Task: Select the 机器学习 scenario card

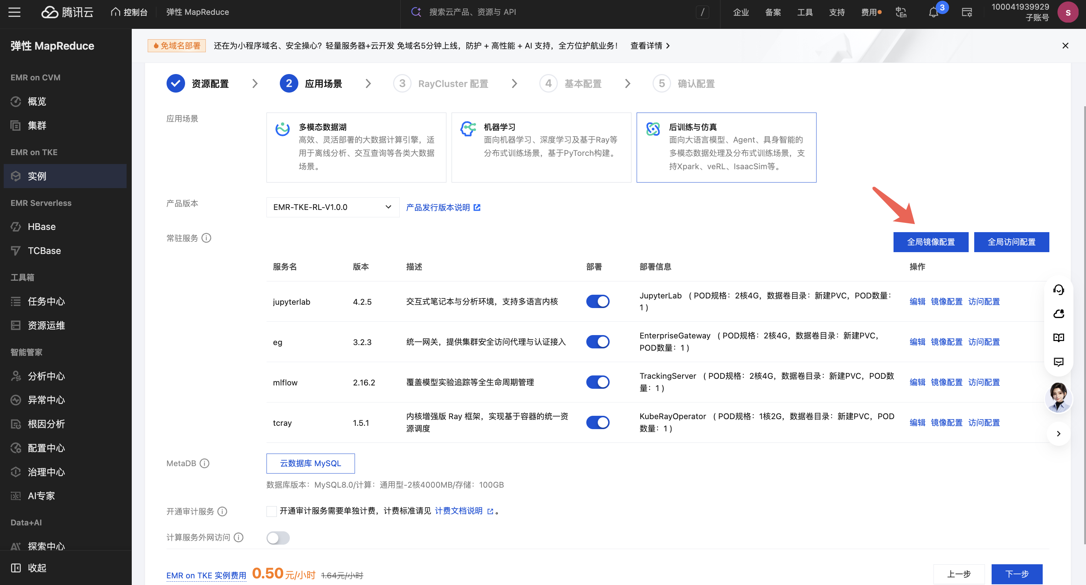Action: click(x=541, y=147)
